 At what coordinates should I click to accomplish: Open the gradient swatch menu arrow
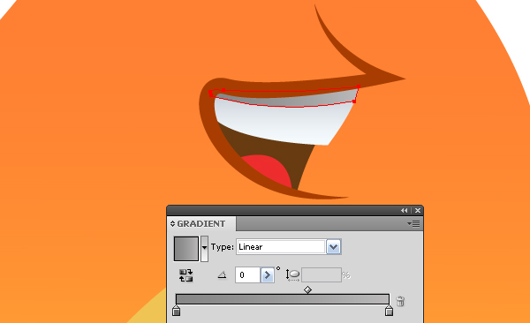tap(204, 248)
